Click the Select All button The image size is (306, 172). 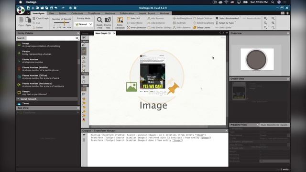tap(133, 18)
